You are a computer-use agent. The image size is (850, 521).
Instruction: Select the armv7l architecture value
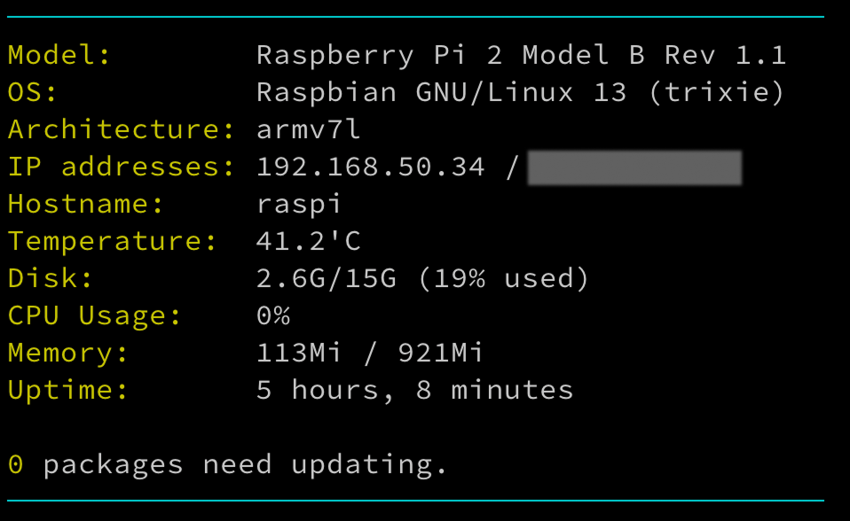307,129
